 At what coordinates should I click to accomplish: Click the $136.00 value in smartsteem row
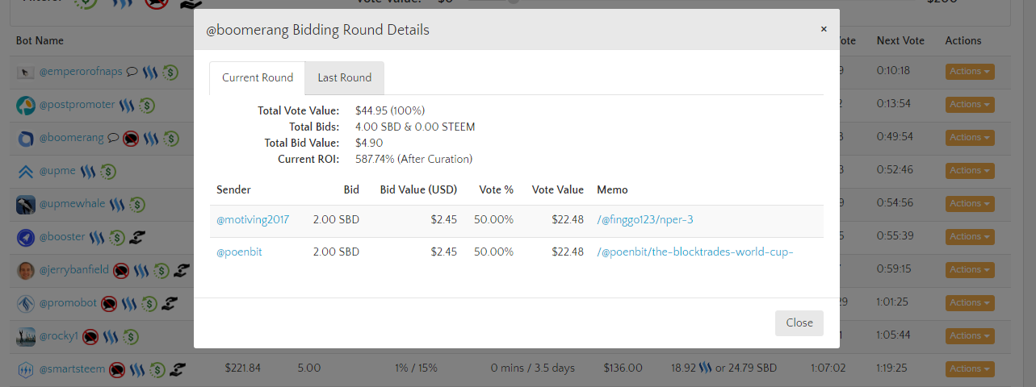point(623,368)
